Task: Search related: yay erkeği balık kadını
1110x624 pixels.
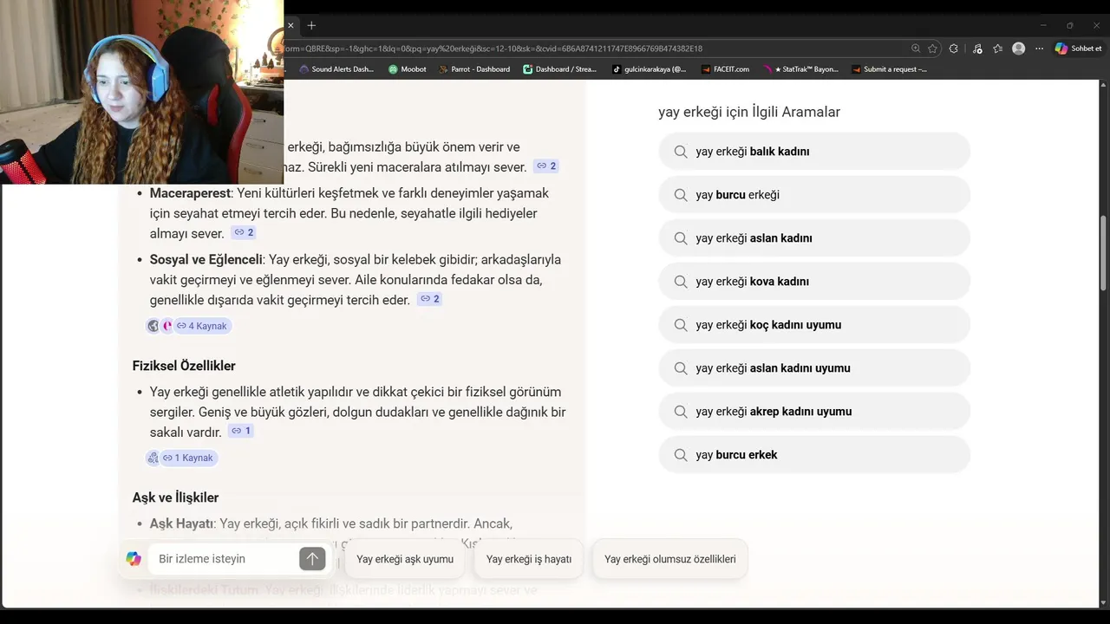Action: [814, 152]
